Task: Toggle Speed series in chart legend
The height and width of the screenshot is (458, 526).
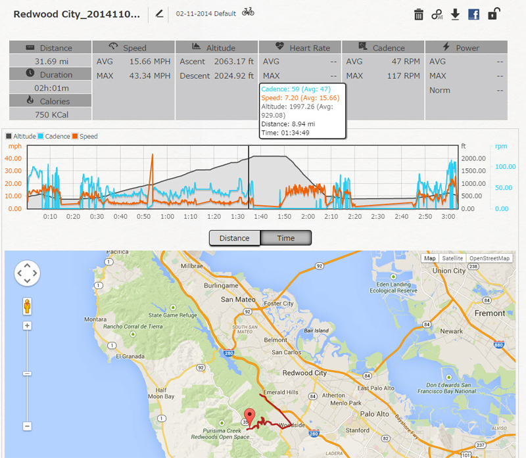Action: point(85,136)
